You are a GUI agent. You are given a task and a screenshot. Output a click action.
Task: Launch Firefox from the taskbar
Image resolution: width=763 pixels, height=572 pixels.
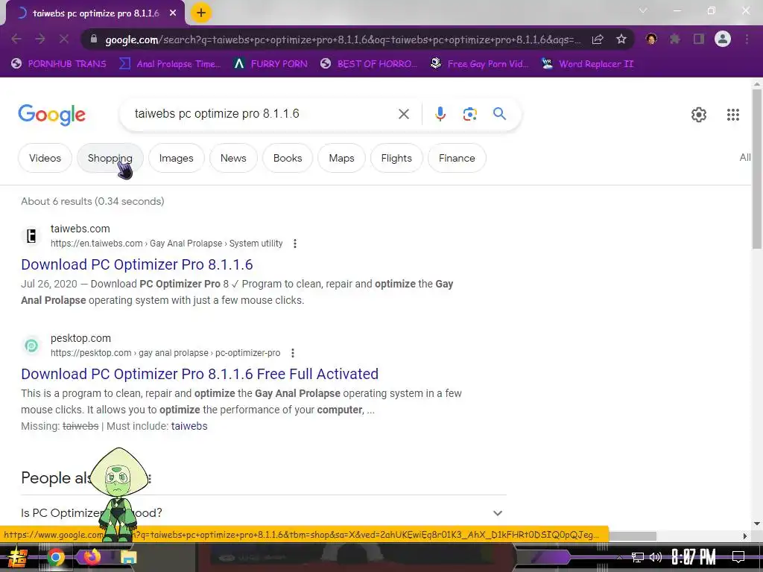click(x=92, y=556)
